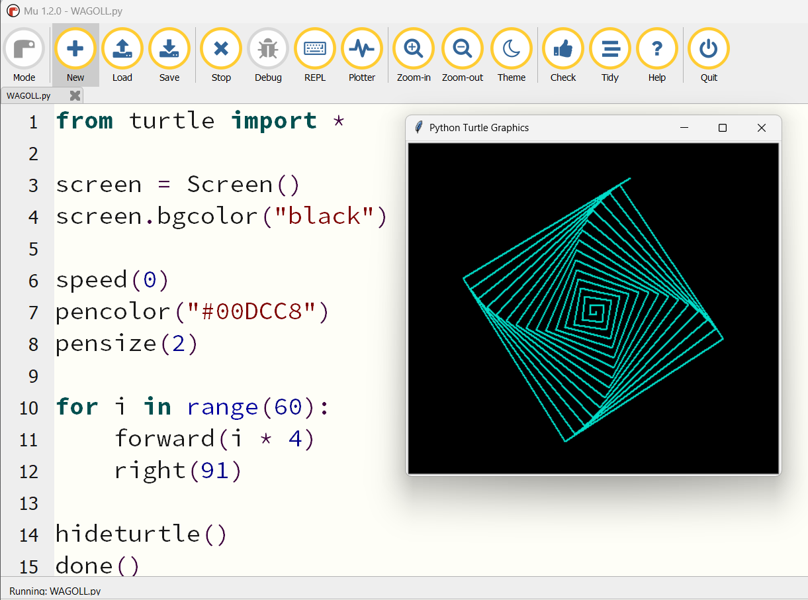Start the Debug tool
Image resolution: width=808 pixels, height=600 pixels.
[268, 56]
